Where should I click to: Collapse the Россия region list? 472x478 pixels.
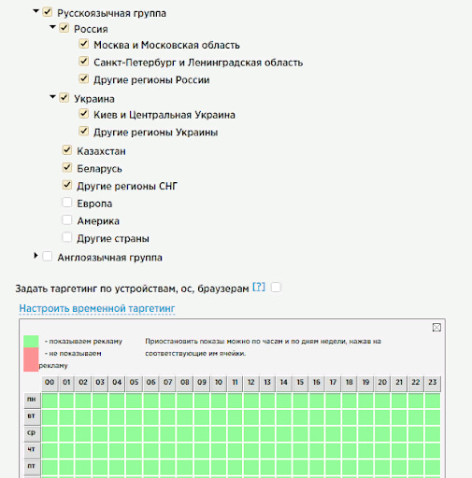tap(52, 27)
